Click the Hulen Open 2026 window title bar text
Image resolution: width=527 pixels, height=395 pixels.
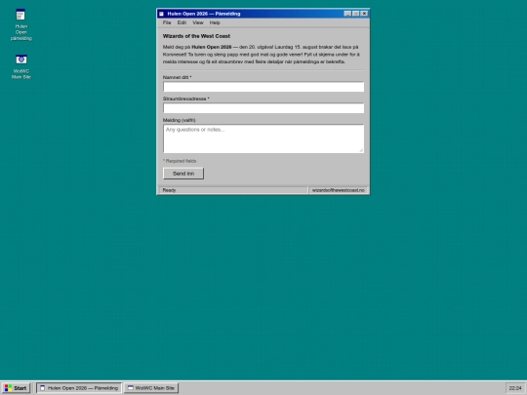204,14
